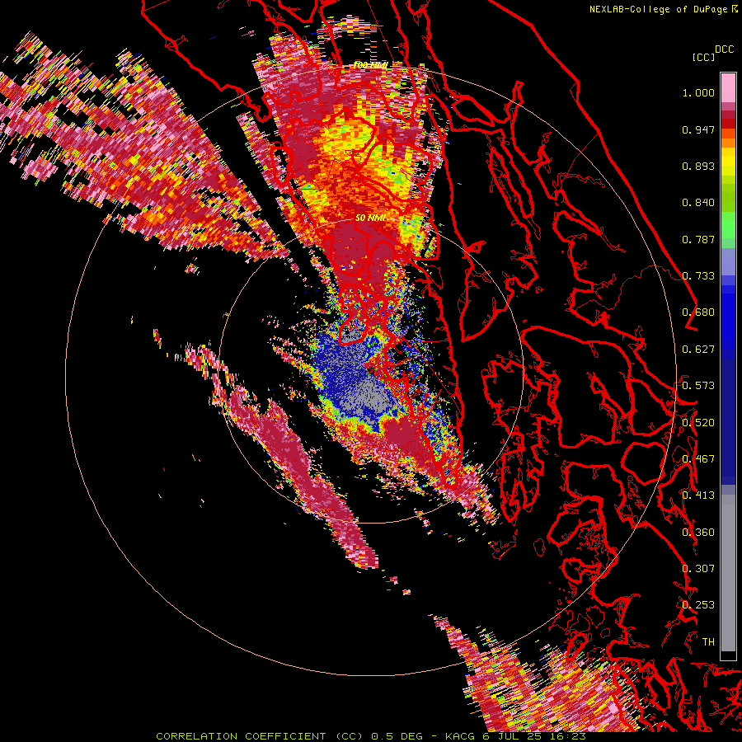Viewport: 742px width, 742px height.
Task: Click the 0.413 scale value
Action: coord(698,495)
